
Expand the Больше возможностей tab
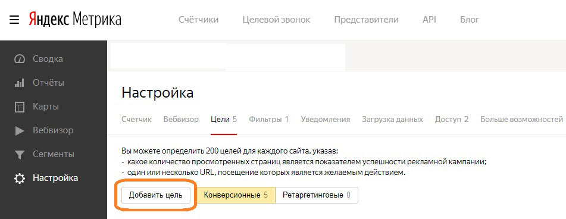coord(521,120)
